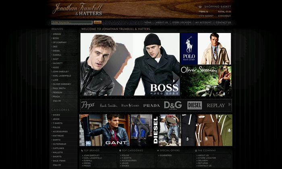Open Karl Lagerfeld under Top Brands footer list
Viewport: 282px width, 169px height.
[x=93, y=158]
